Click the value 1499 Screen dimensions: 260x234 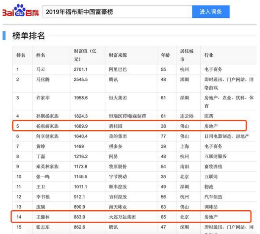(79, 146)
